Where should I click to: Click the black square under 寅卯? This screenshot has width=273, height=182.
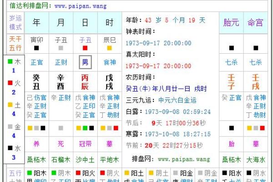pyautogui.click(x=36, y=48)
